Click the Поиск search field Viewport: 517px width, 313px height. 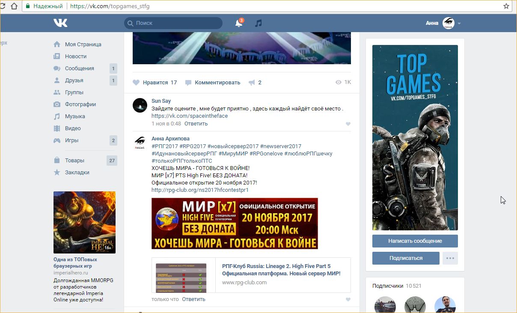point(173,23)
